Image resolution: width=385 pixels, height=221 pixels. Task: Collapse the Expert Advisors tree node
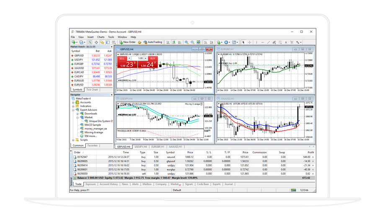73,110
